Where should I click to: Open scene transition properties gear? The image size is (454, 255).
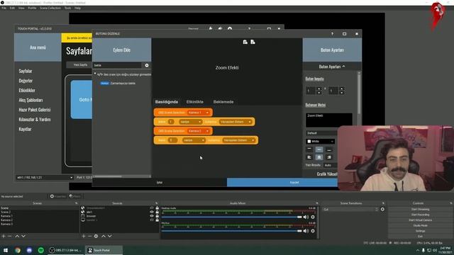tap(382, 209)
